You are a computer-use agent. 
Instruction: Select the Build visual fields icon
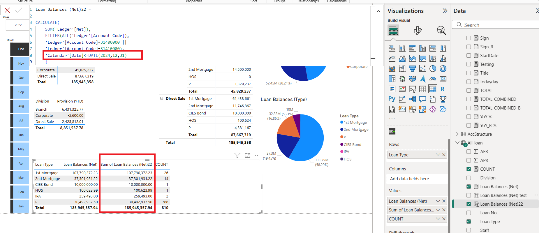(393, 30)
